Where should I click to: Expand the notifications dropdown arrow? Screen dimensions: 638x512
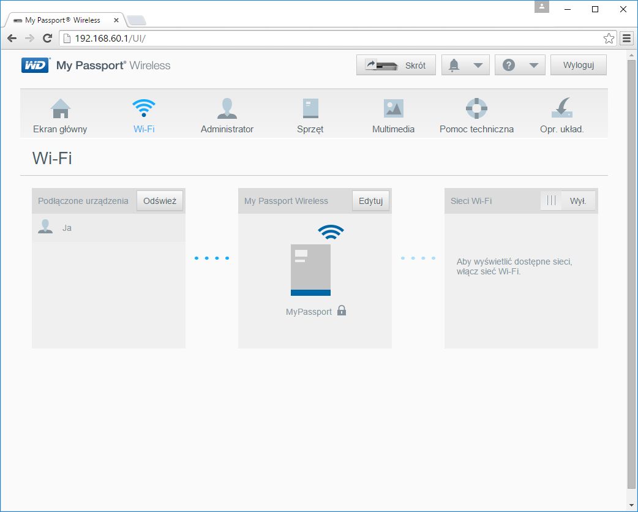(478, 66)
